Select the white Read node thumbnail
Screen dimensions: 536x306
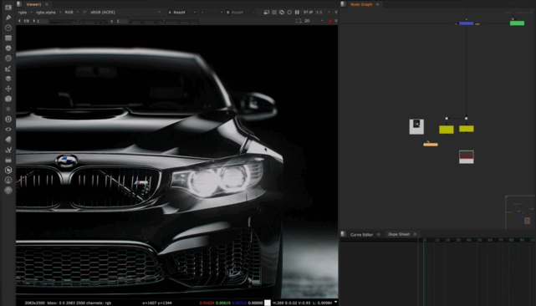pyautogui.click(x=416, y=126)
